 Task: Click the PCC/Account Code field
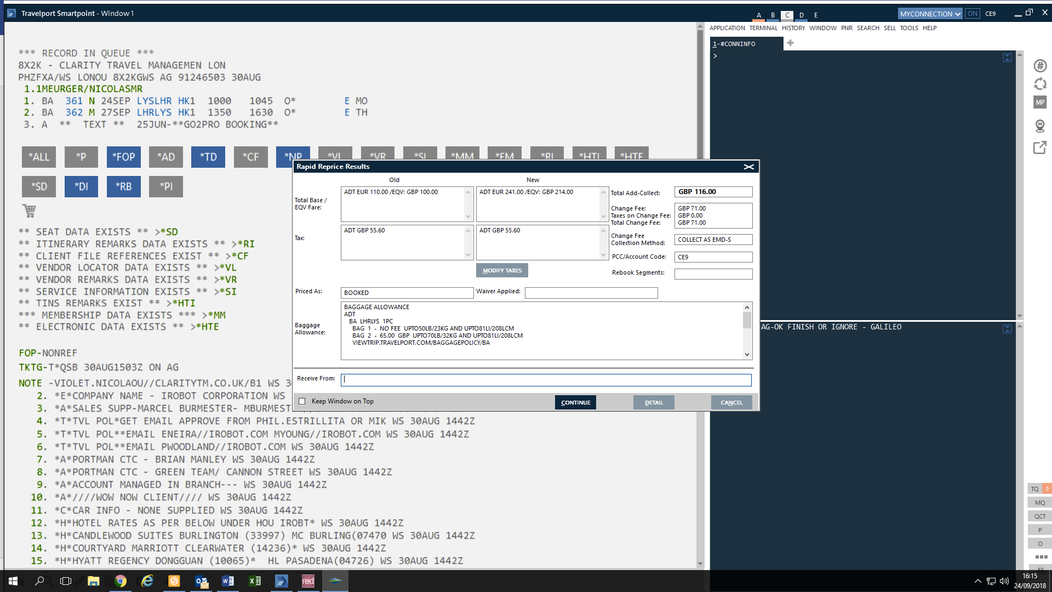tap(713, 257)
